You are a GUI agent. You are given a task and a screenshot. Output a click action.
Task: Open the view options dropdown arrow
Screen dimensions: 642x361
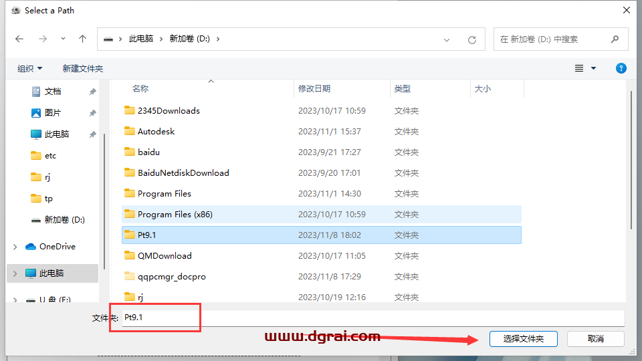pos(593,68)
